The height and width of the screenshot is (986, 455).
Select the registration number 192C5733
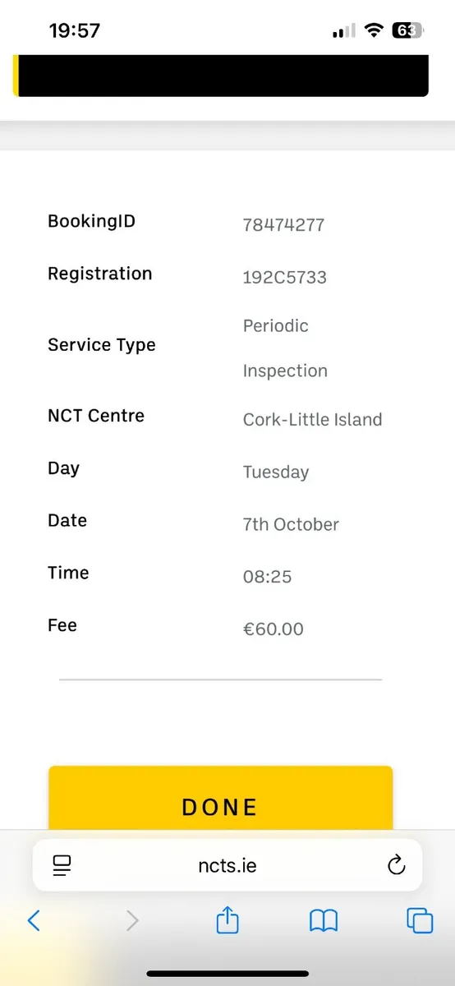(x=285, y=278)
